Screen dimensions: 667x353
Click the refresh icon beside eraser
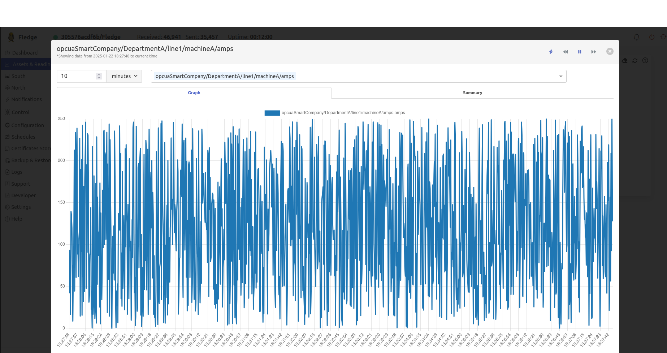click(635, 60)
